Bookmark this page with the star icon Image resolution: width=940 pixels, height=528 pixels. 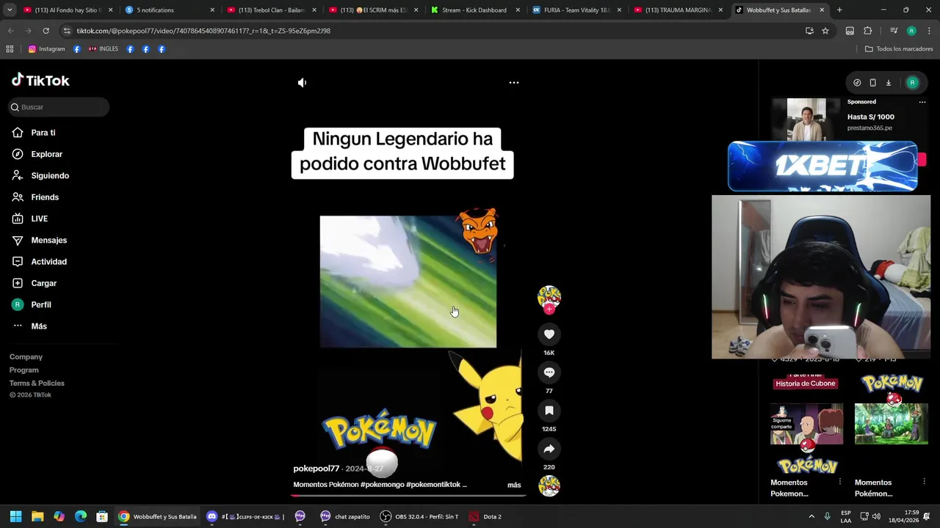tap(825, 31)
